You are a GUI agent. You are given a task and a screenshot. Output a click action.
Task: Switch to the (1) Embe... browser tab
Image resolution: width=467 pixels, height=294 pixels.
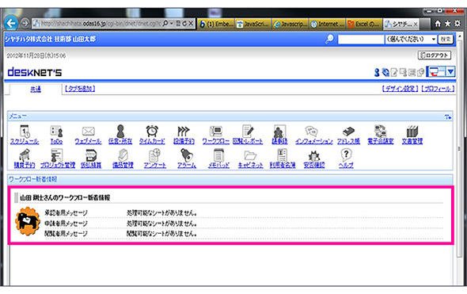click(x=217, y=24)
